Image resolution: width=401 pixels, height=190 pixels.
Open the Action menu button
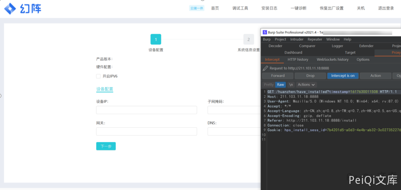click(375, 76)
